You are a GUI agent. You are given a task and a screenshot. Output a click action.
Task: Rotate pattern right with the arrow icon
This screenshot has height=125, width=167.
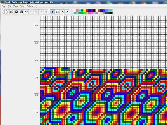pos(41,12)
